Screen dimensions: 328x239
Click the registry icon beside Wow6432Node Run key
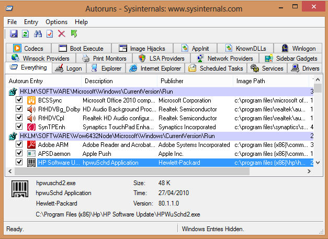click(x=13, y=136)
